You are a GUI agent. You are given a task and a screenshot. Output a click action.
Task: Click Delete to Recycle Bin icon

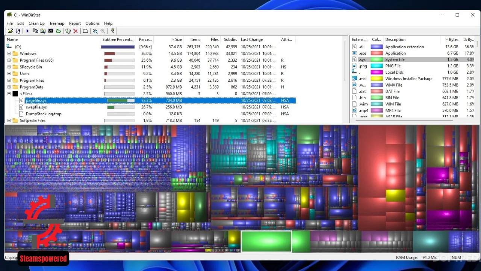[x=68, y=31]
